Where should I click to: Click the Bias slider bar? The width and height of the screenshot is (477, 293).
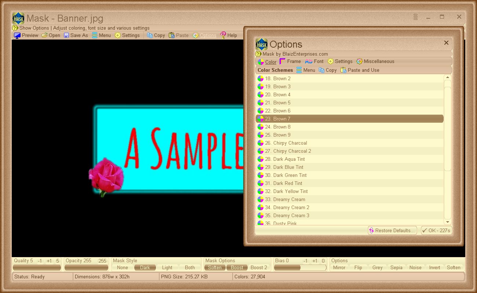pyautogui.click(x=300, y=268)
